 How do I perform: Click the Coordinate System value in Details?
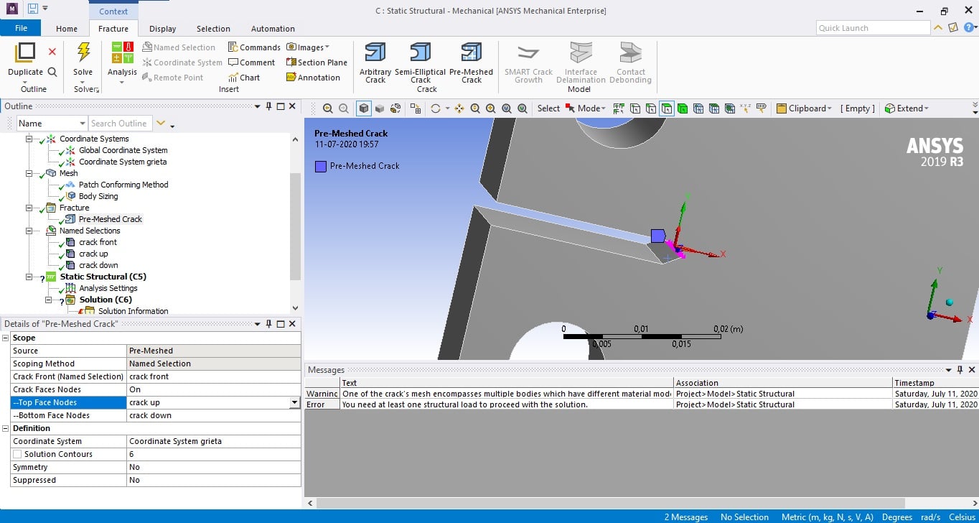[214, 441]
